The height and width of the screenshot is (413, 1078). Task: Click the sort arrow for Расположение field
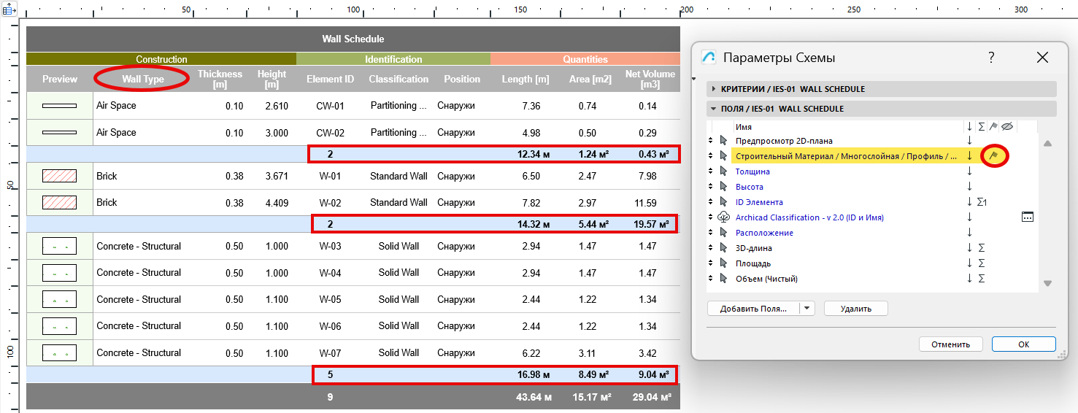click(970, 233)
